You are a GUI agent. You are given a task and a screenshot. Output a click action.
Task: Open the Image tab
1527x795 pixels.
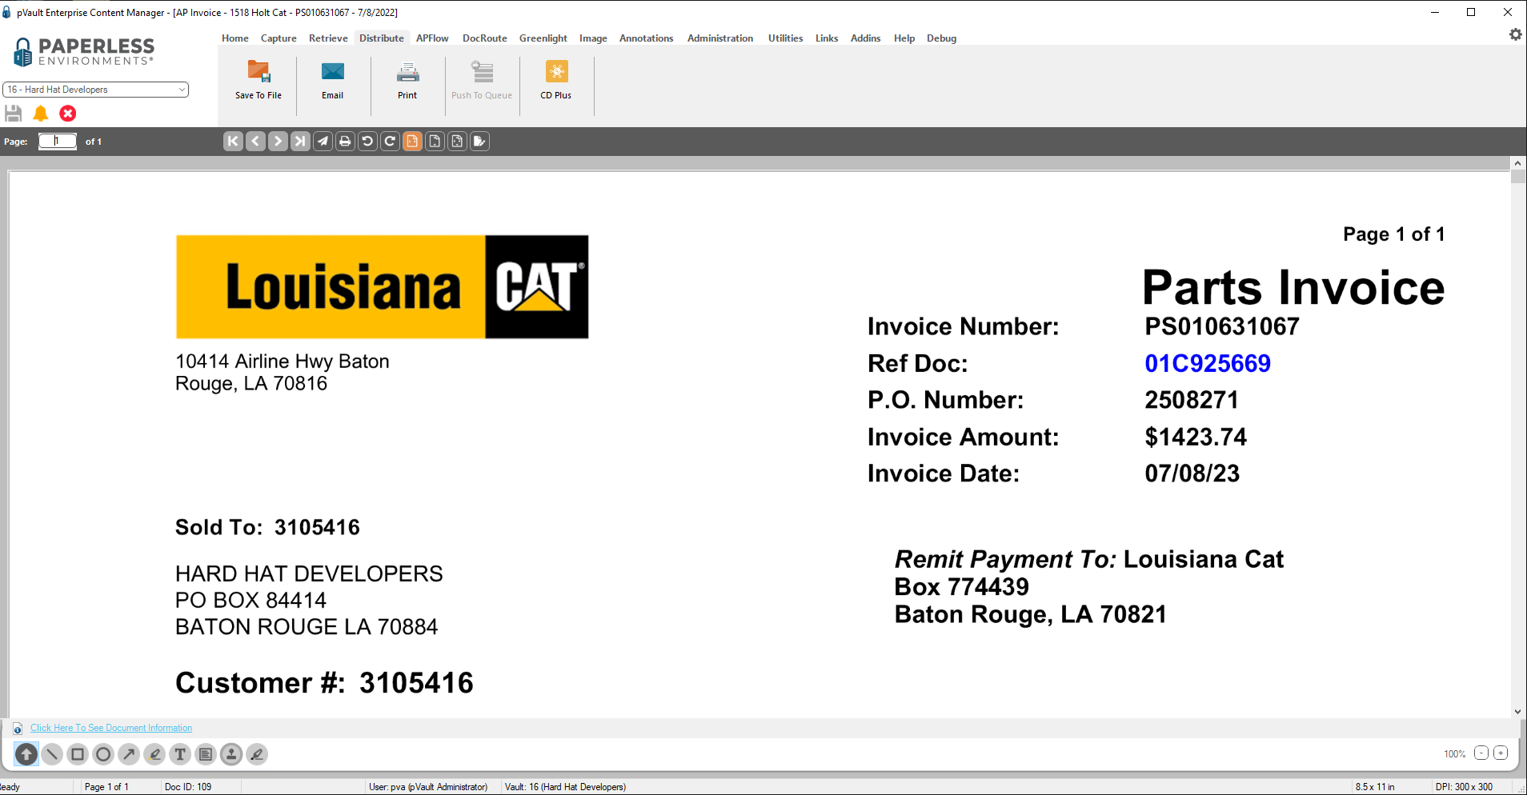(593, 38)
